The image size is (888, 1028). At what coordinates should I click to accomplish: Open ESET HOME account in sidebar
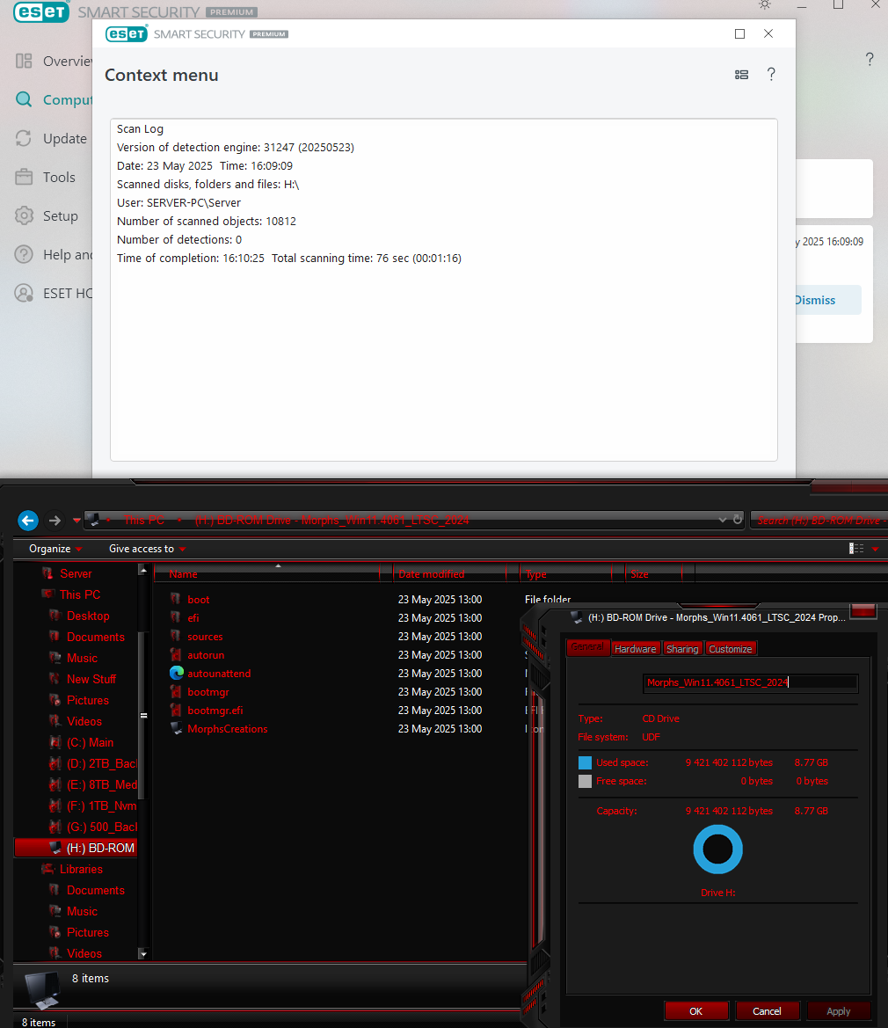tap(54, 293)
